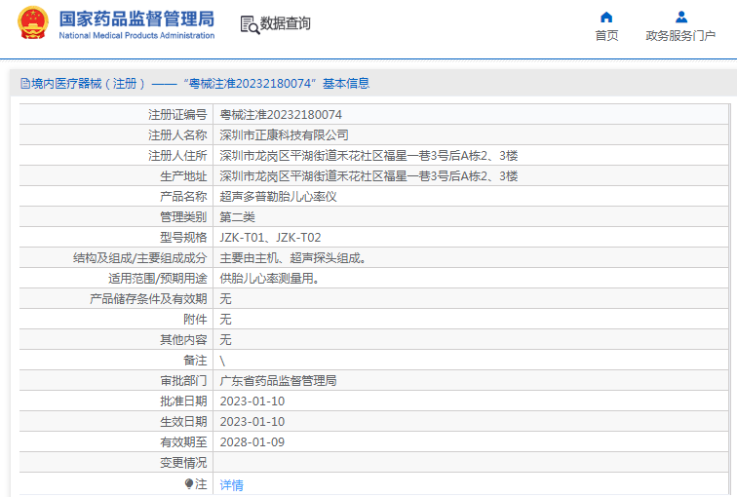Image resolution: width=737 pixels, height=497 pixels.
Task: Click the 产品名称 label
Action: [183, 196]
